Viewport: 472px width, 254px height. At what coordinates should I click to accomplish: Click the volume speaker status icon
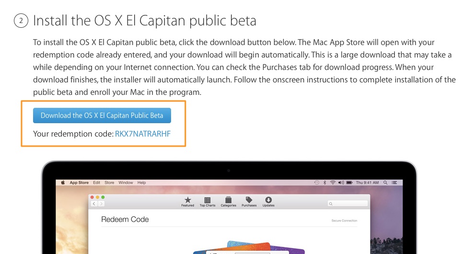[x=341, y=183]
